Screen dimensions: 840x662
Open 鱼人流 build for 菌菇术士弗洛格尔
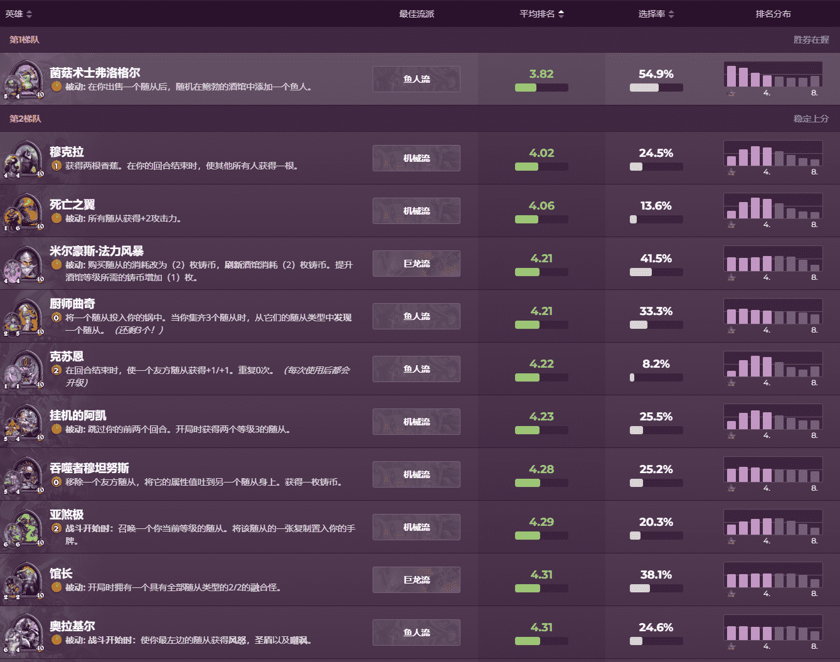tap(417, 79)
